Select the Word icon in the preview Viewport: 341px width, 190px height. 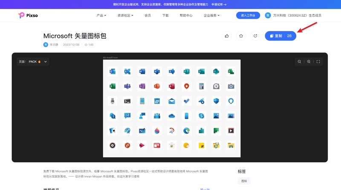coord(142,71)
